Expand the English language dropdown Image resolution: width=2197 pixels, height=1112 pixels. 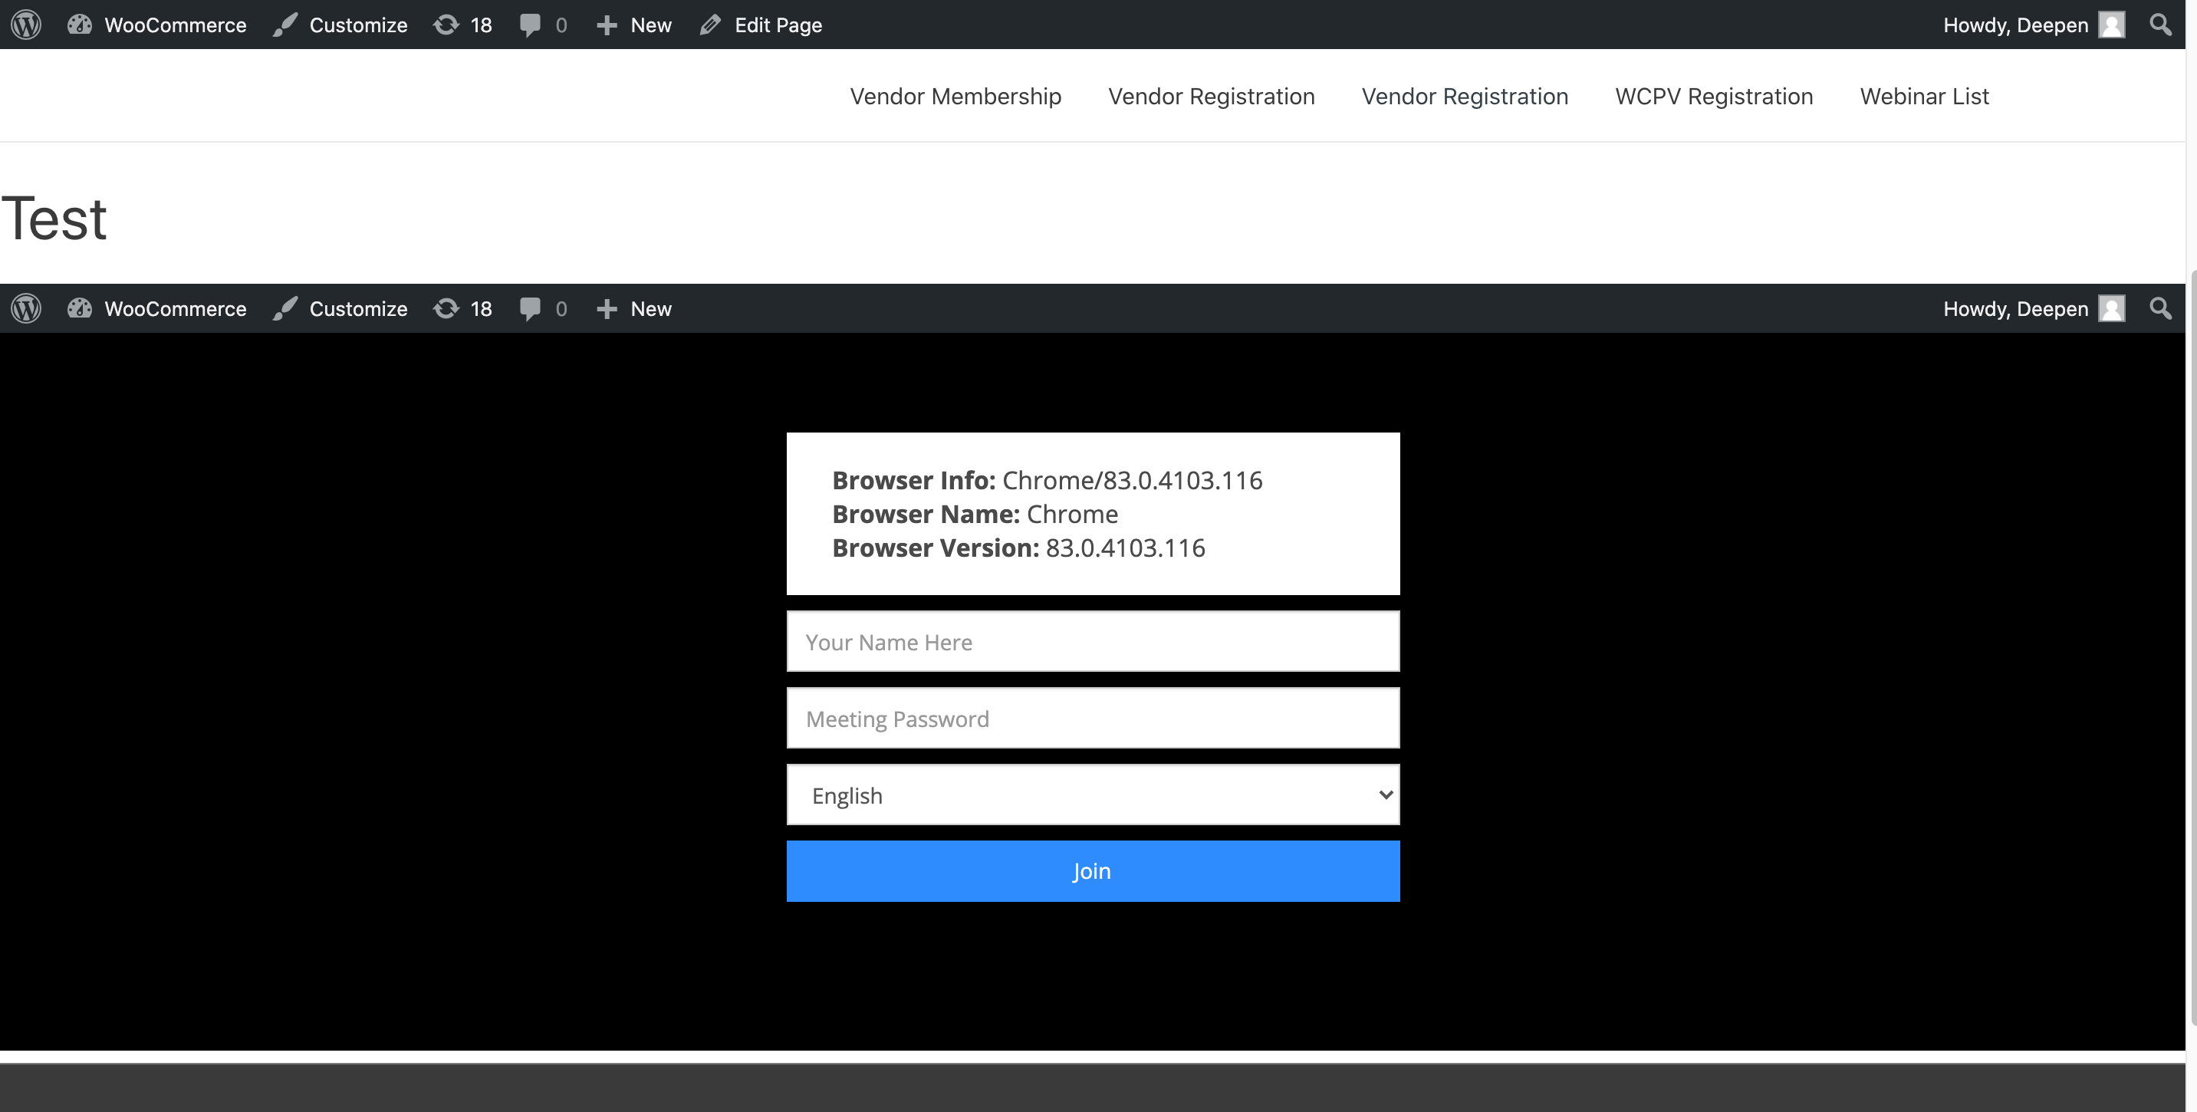pyautogui.click(x=1093, y=795)
